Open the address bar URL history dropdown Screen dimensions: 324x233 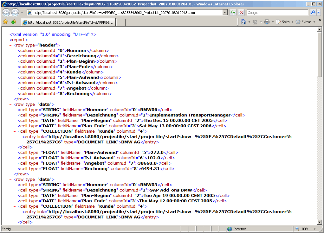225,13
